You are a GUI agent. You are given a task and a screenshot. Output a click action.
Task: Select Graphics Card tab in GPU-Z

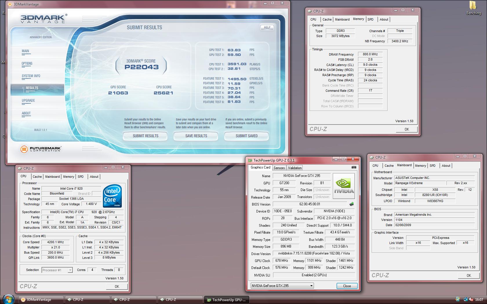click(260, 167)
